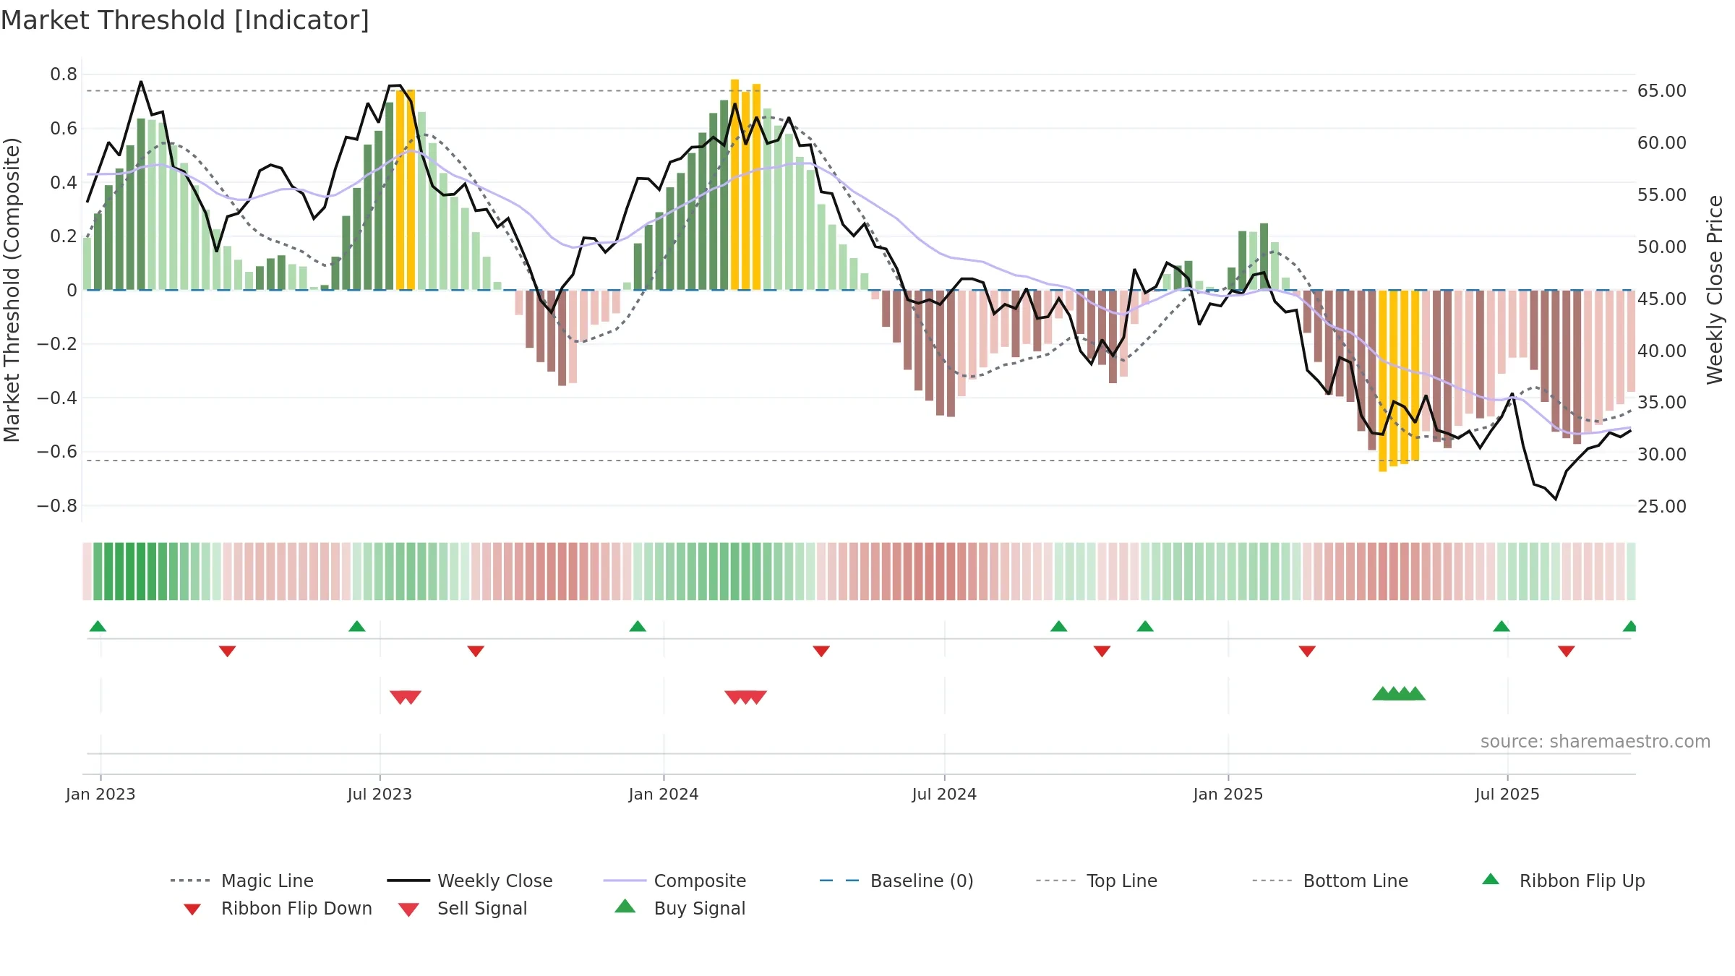Click the ribbon flip up marker just before Jan 2024

click(x=638, y=626)
